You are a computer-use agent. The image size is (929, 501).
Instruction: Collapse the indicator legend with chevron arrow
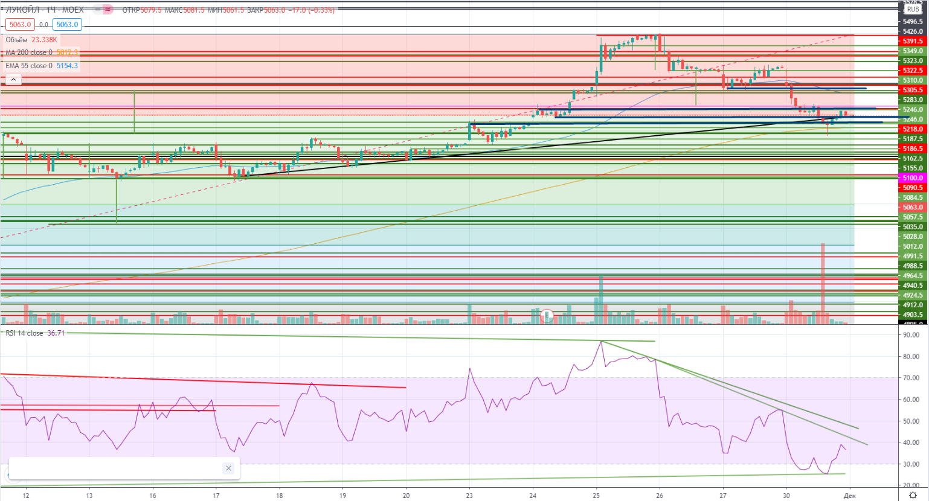[x=12, y=79]
